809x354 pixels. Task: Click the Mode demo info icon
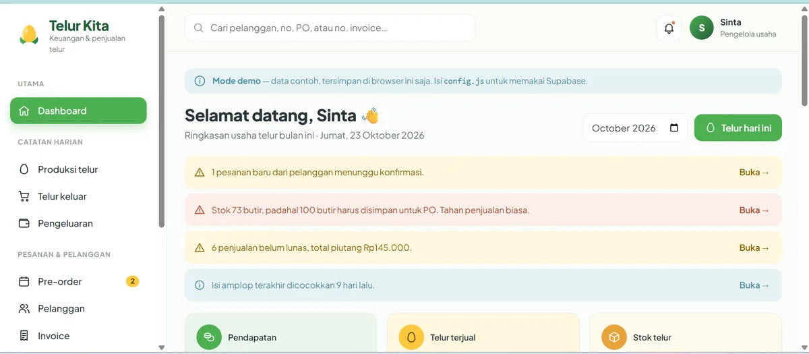[200, 81]
